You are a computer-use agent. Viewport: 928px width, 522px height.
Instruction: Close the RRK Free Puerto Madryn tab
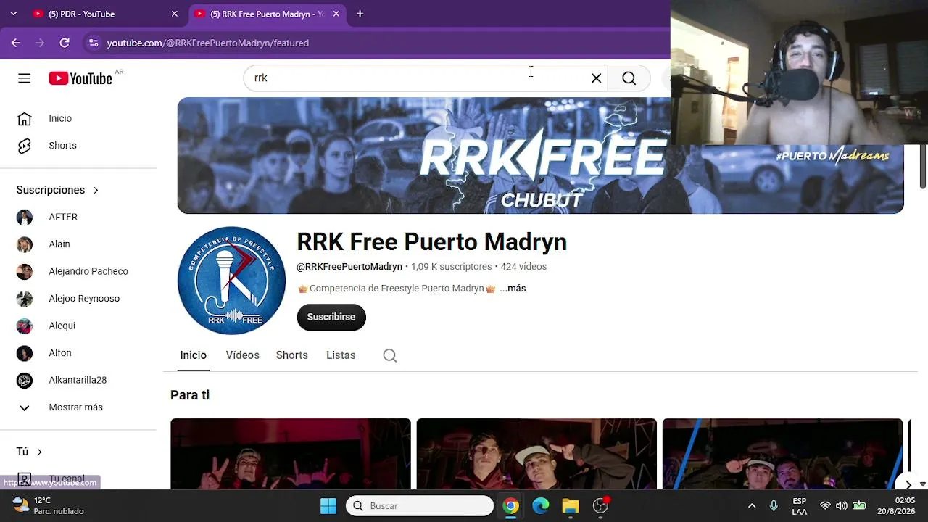[x=336, y=14]
